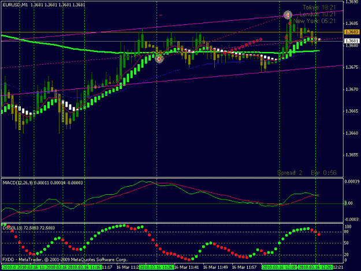Click the 50 level on DSS scale

pos(346,243)
